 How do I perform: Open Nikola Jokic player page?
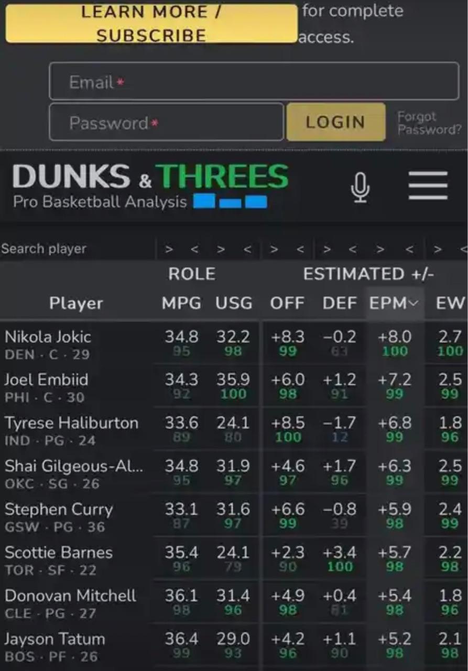pos(48,337)
